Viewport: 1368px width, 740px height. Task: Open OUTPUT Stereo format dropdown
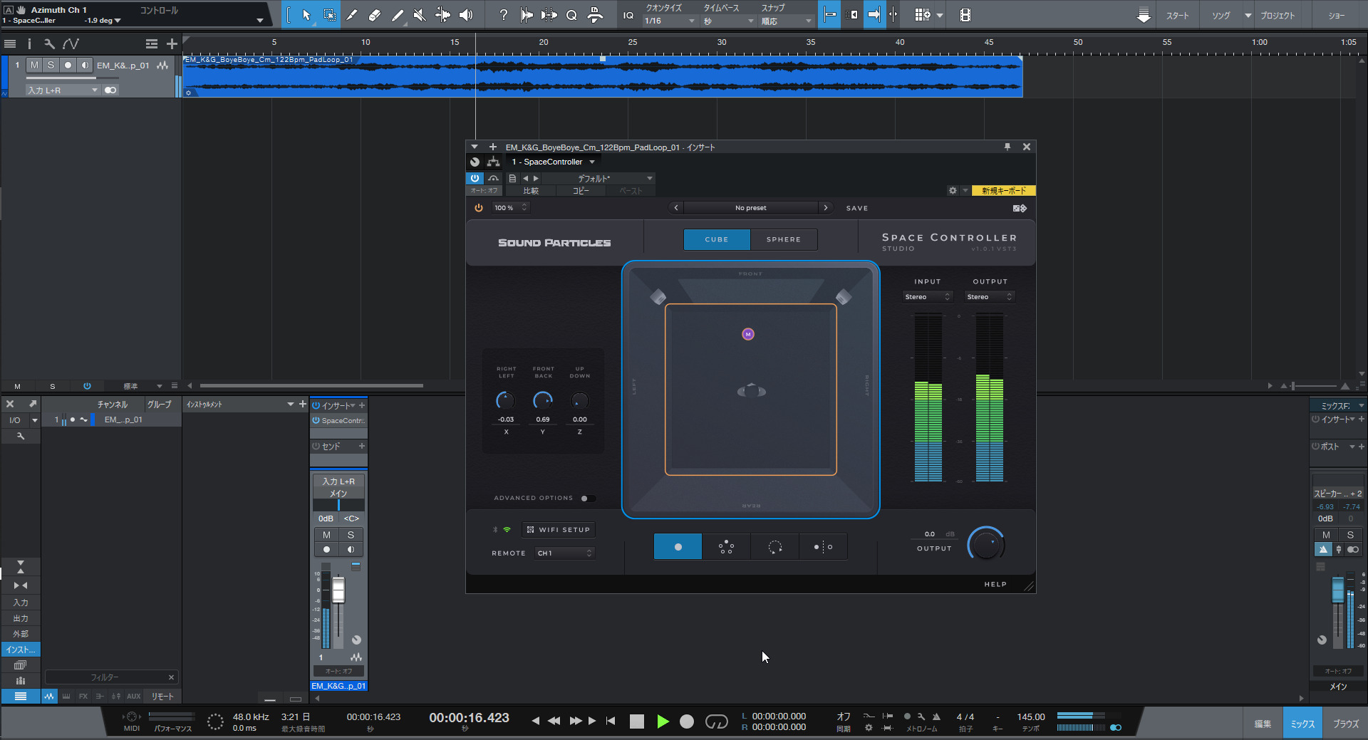coord(989,297)
